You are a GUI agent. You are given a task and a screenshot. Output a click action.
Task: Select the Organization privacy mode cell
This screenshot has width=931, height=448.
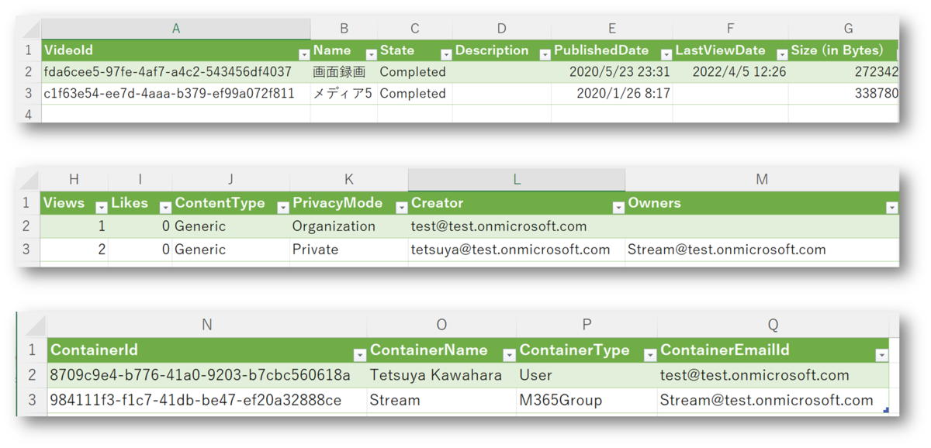[x=348, y=227]
